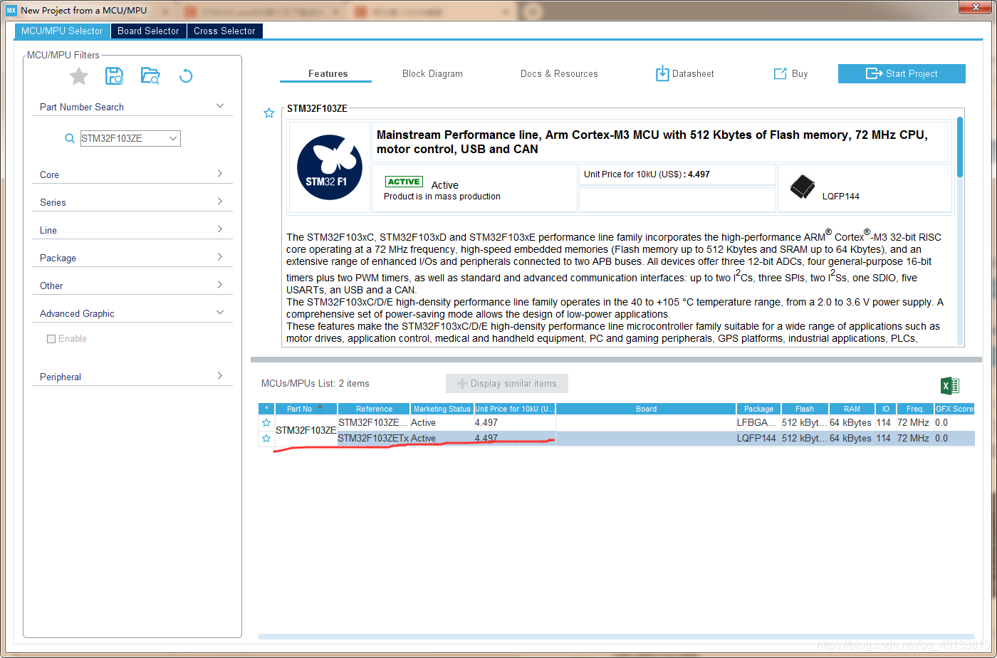Click the green ACTIVE status badge

(404, 182)
